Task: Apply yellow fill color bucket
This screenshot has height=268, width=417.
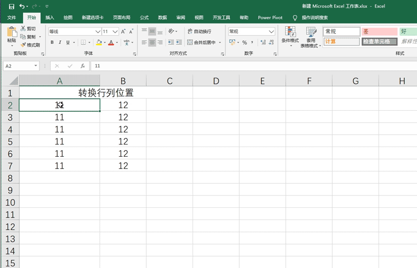Action: point(99,42)
